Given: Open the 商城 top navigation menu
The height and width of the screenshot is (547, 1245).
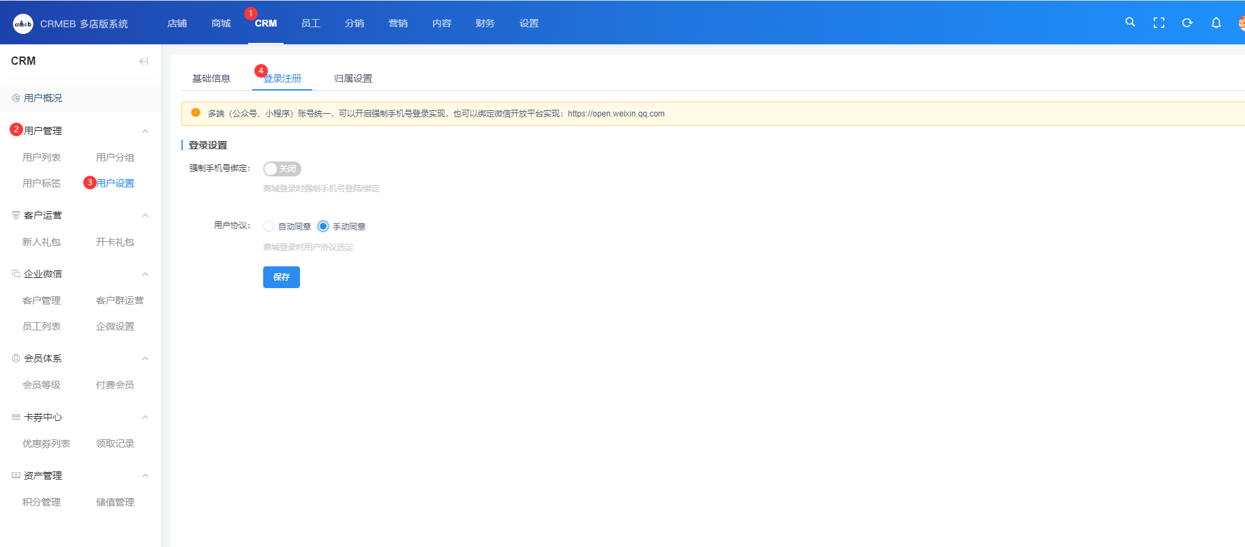Looking at the screenshot, I should (x=221, y=23).
